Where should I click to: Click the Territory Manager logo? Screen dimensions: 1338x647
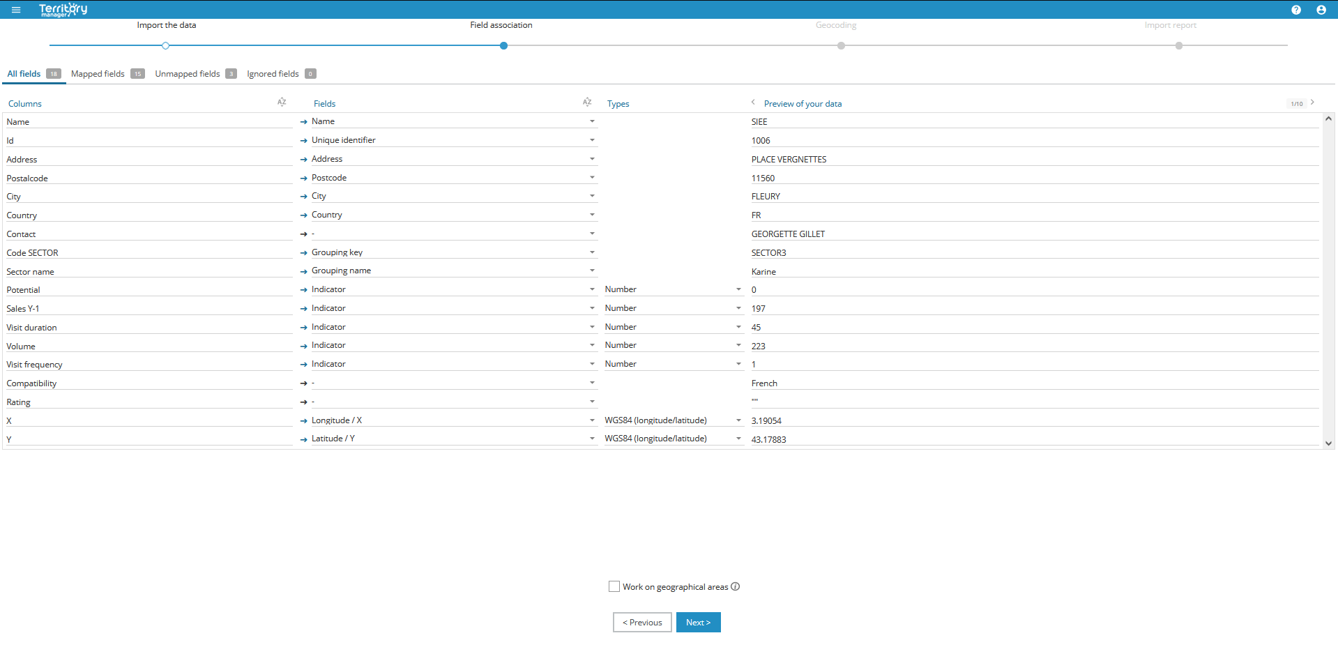(63, 10)
